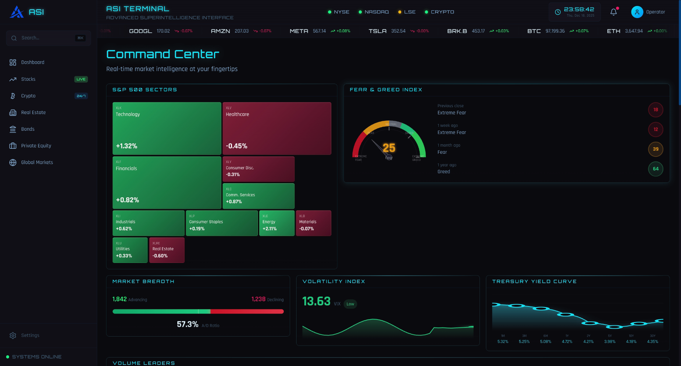This screenshot has height=366, width=681.
Task: Switch to the NASDAQ market view
Action: pyautogui.click(x=373, y=12)
